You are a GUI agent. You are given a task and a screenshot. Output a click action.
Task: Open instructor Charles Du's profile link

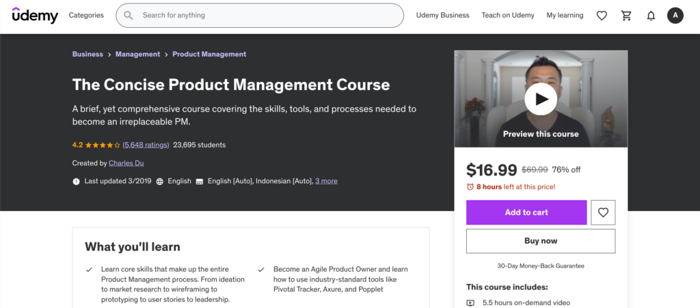coord(126,163)
